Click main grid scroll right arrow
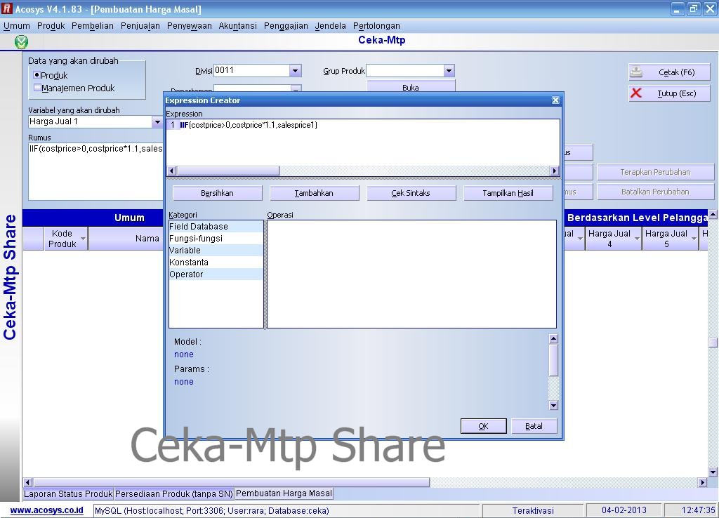 click(x=702, y=482)
